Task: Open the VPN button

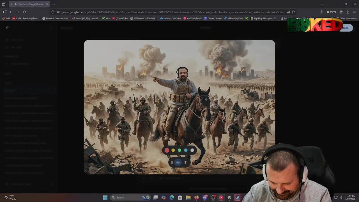Action: [x=331, y=12]
